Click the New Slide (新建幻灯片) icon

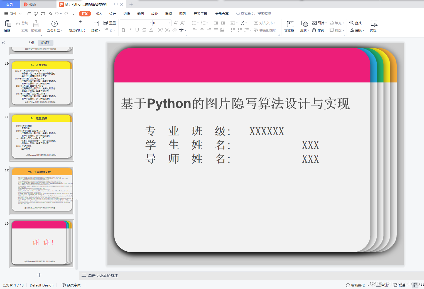tap(78, 23)
